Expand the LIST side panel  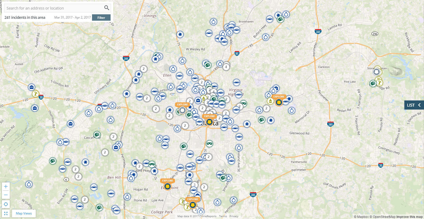click(414, 105)
